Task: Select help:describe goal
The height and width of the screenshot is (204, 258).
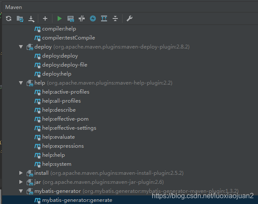Action: coord(59,110)
